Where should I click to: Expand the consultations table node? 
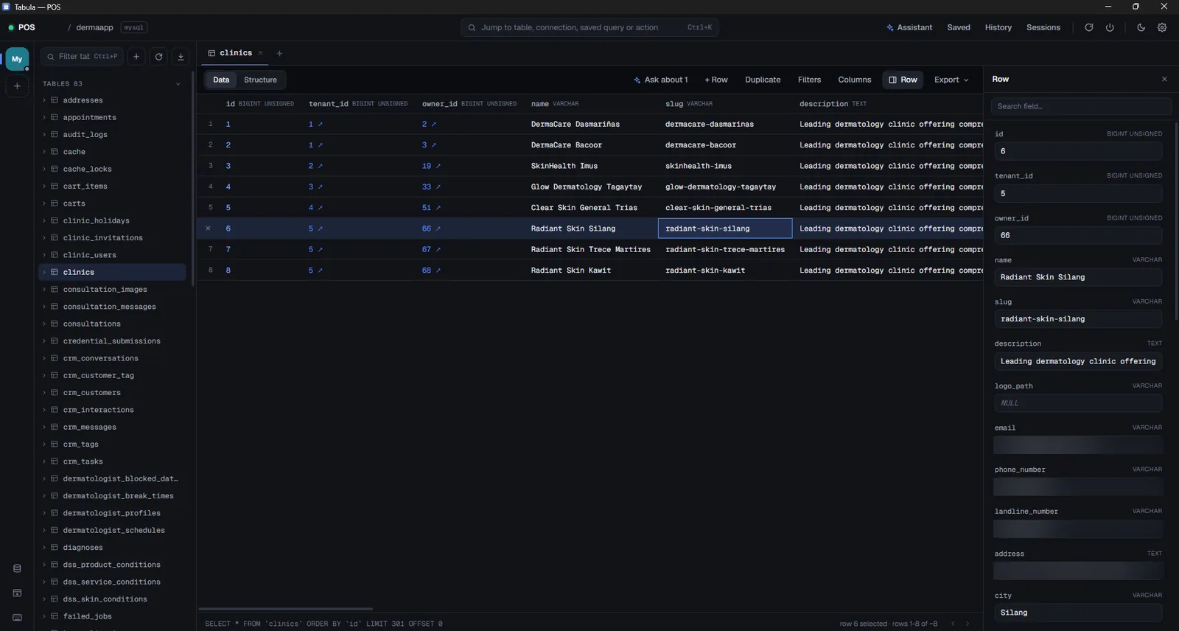click(44, 324)
